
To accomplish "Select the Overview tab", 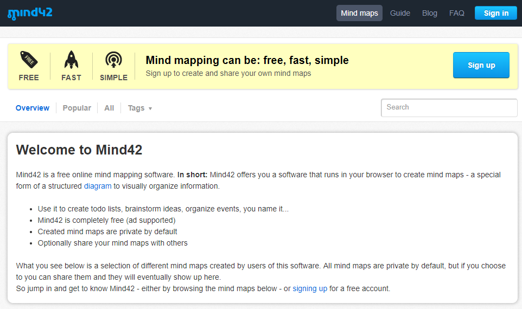I will pos(33,108).
